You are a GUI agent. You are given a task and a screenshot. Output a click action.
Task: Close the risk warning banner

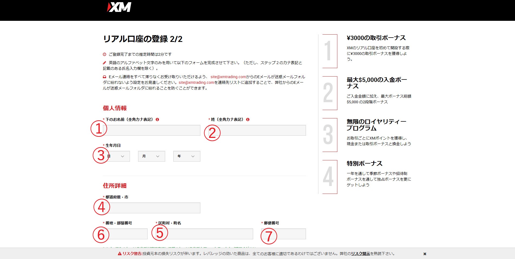[x=425, y=254]
